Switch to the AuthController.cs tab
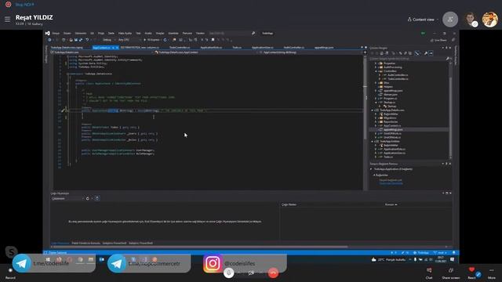The image size is (502, 282). (294, 48)
